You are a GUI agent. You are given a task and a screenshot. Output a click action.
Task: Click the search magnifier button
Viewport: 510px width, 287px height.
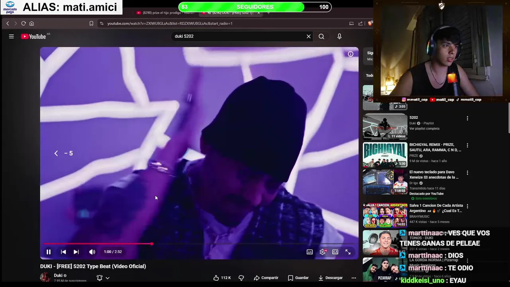click(x=321, y=36)
